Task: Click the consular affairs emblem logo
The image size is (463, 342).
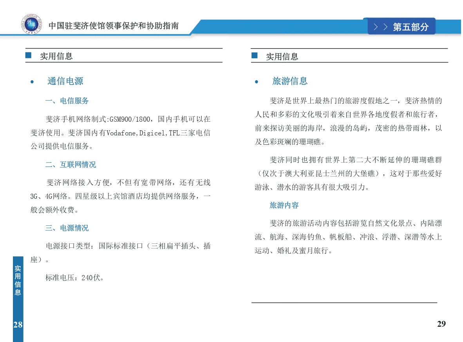Action: tap(31, 25)
